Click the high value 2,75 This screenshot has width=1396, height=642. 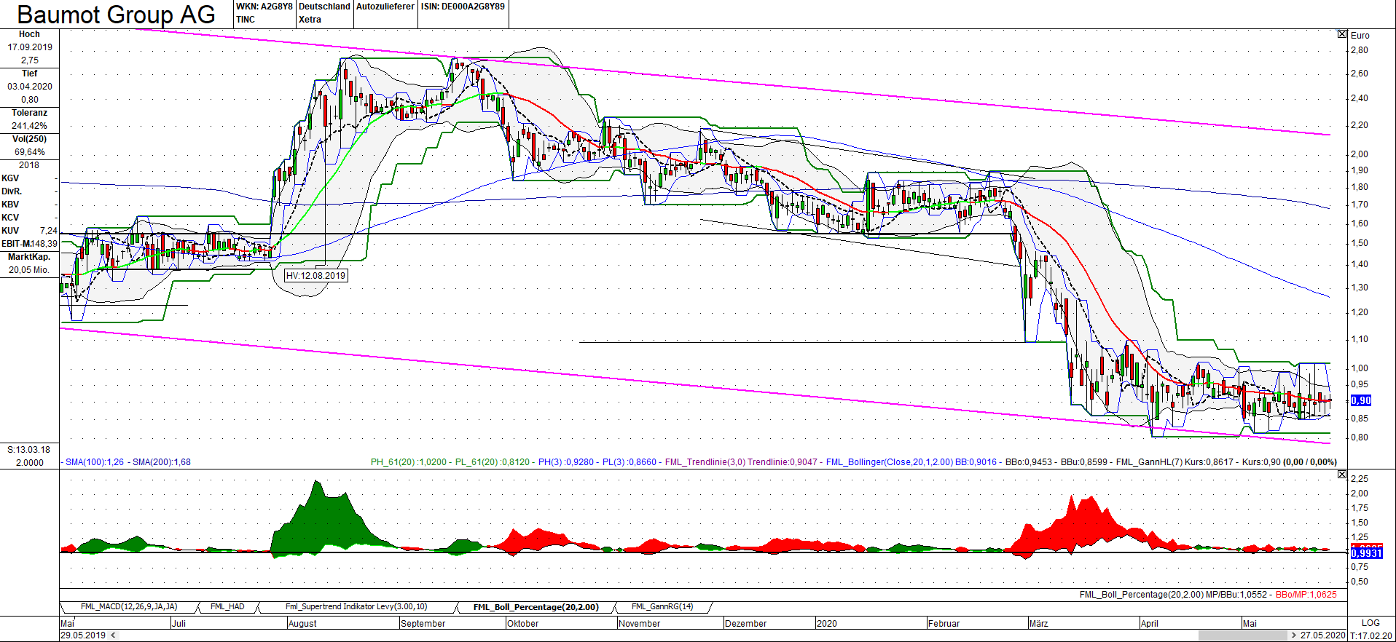(30, 60)
